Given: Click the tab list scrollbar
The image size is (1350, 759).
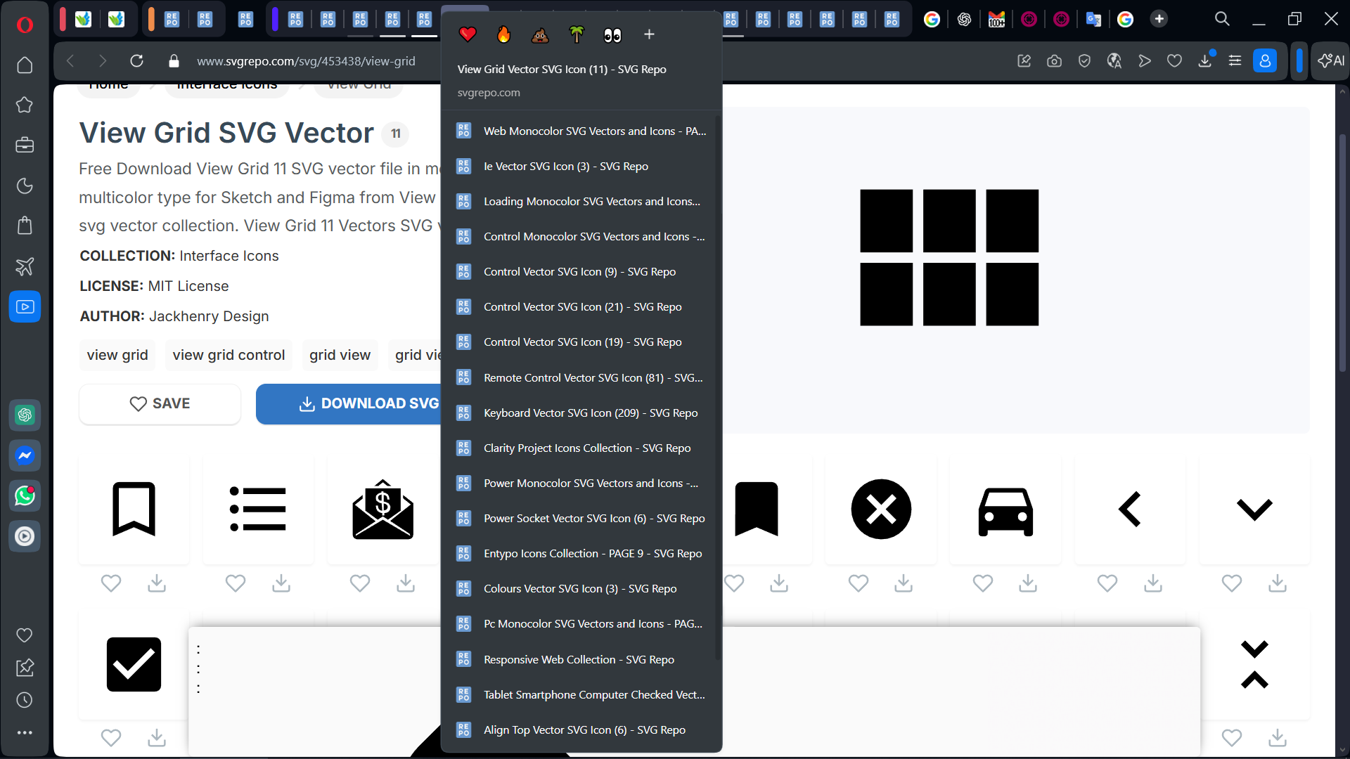Looking at the screenshot, I should pos(717,387).
